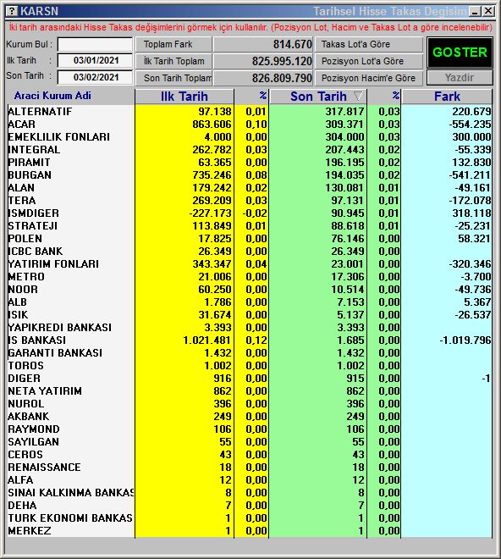
Task: Click the yellow Ilk Tarih cell for ACAR
Action: pos(184,124)
